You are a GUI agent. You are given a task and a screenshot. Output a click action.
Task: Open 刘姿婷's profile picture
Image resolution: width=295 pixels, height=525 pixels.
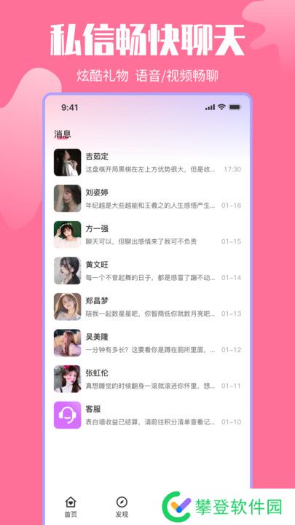click(67, 198)
